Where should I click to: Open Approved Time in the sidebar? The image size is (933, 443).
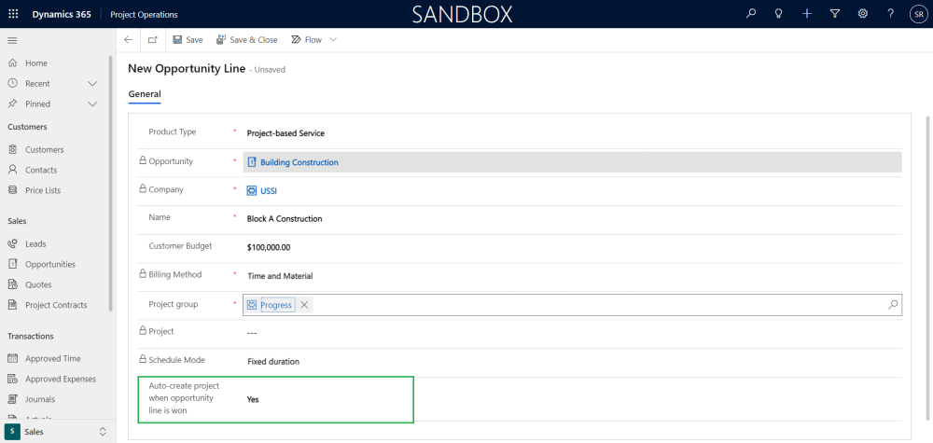pyautogui.click(x=53, y=358)
